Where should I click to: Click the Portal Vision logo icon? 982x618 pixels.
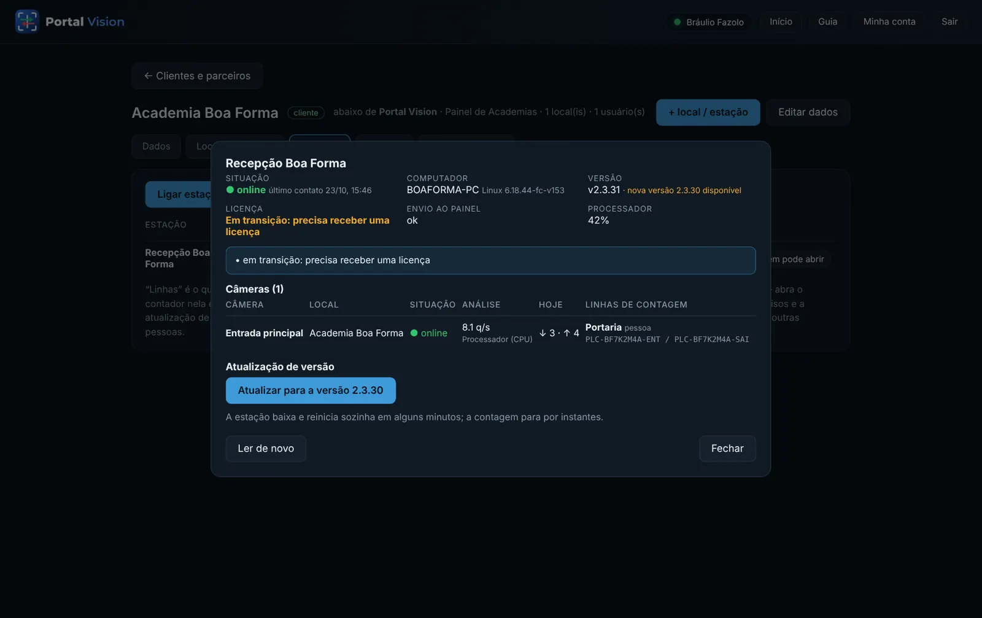(x=27, y=21)
